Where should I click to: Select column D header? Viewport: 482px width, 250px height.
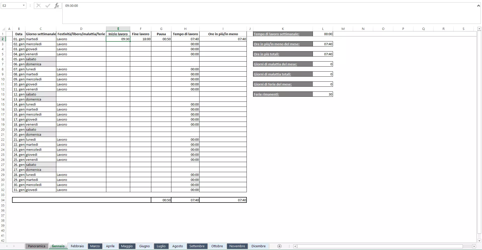pos(81,29)
